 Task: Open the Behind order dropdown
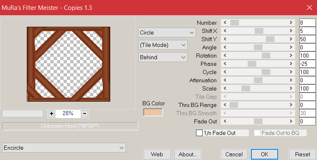tap(163, 57)
